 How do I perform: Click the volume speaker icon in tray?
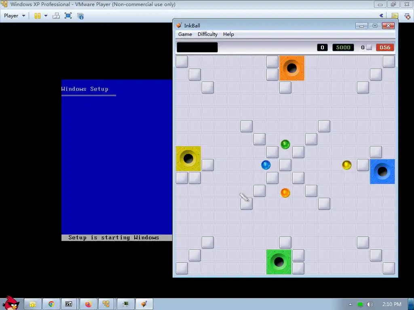click(x=370, y=304)
